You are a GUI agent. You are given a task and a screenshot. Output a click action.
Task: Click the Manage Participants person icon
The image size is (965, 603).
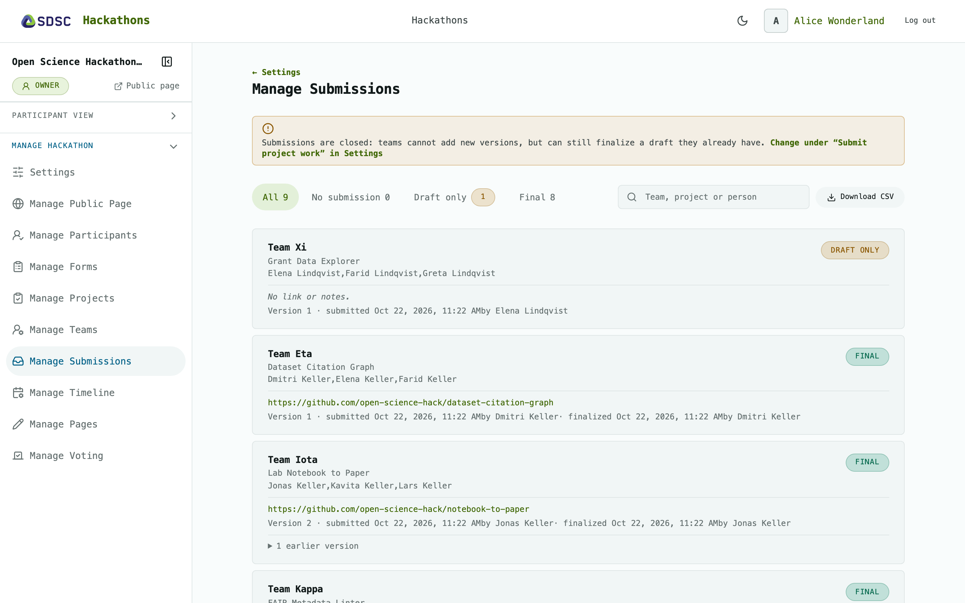[x=18, y=235]
